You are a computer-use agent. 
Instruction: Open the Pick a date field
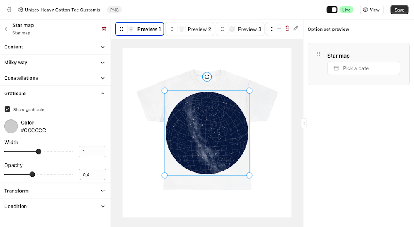tap(363, 68)
